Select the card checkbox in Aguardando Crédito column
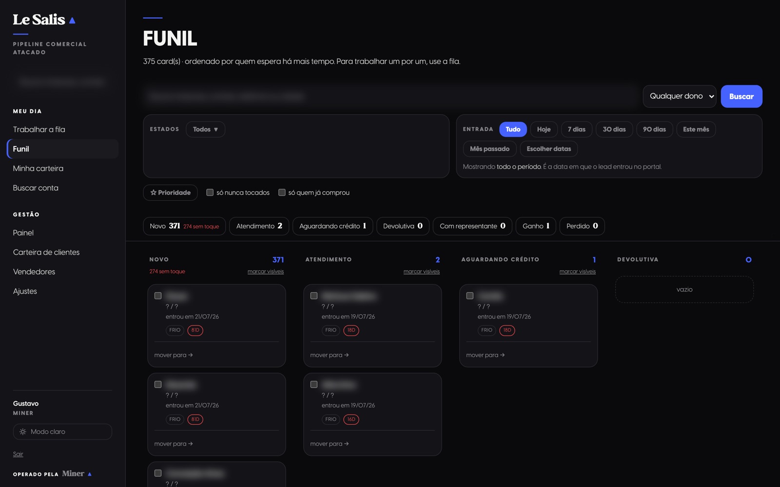The height and width of the screenshot is (487, 780). [470, 296]
